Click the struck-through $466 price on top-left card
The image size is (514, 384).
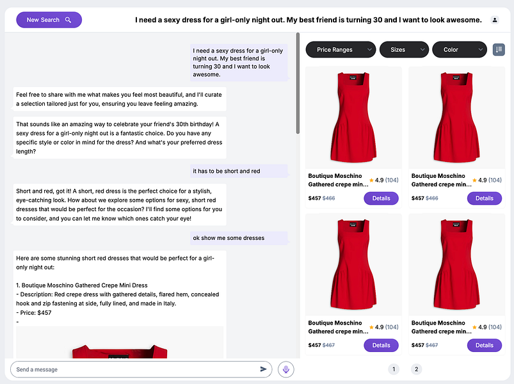(329, 198)
